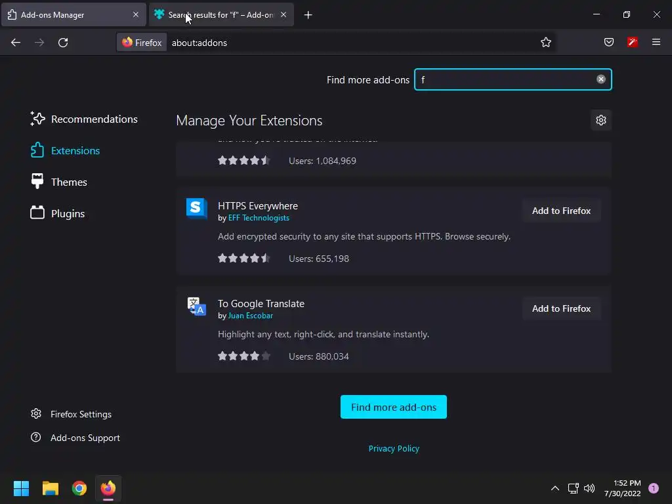The height and width of the screenshot is (504, 672).
Task: Click the Firefox identity badge in URL bar
Action: pos(142,43)
